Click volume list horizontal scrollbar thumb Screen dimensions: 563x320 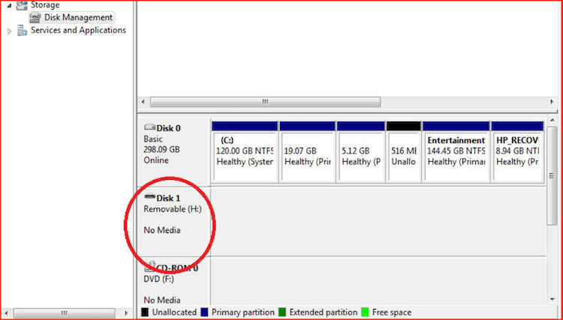click(x=265, y=102)
